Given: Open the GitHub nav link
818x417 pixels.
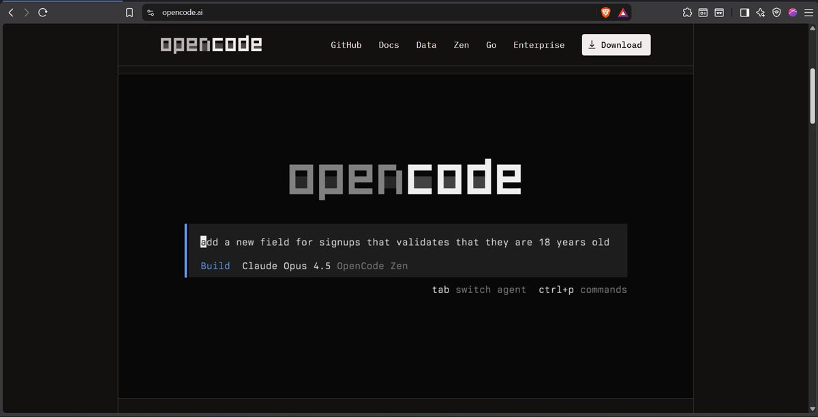Looking at the screenshot, I should coord(346,45).
